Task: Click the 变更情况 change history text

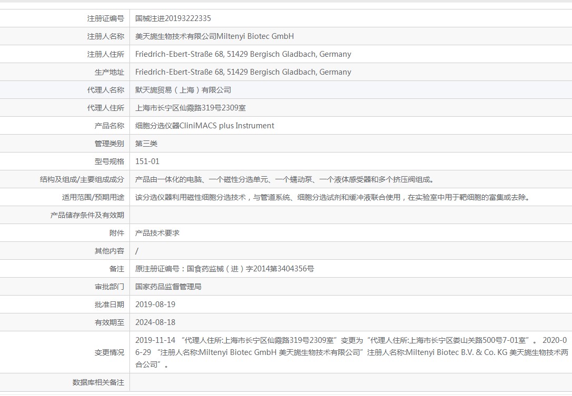Action: click(352, 352)
